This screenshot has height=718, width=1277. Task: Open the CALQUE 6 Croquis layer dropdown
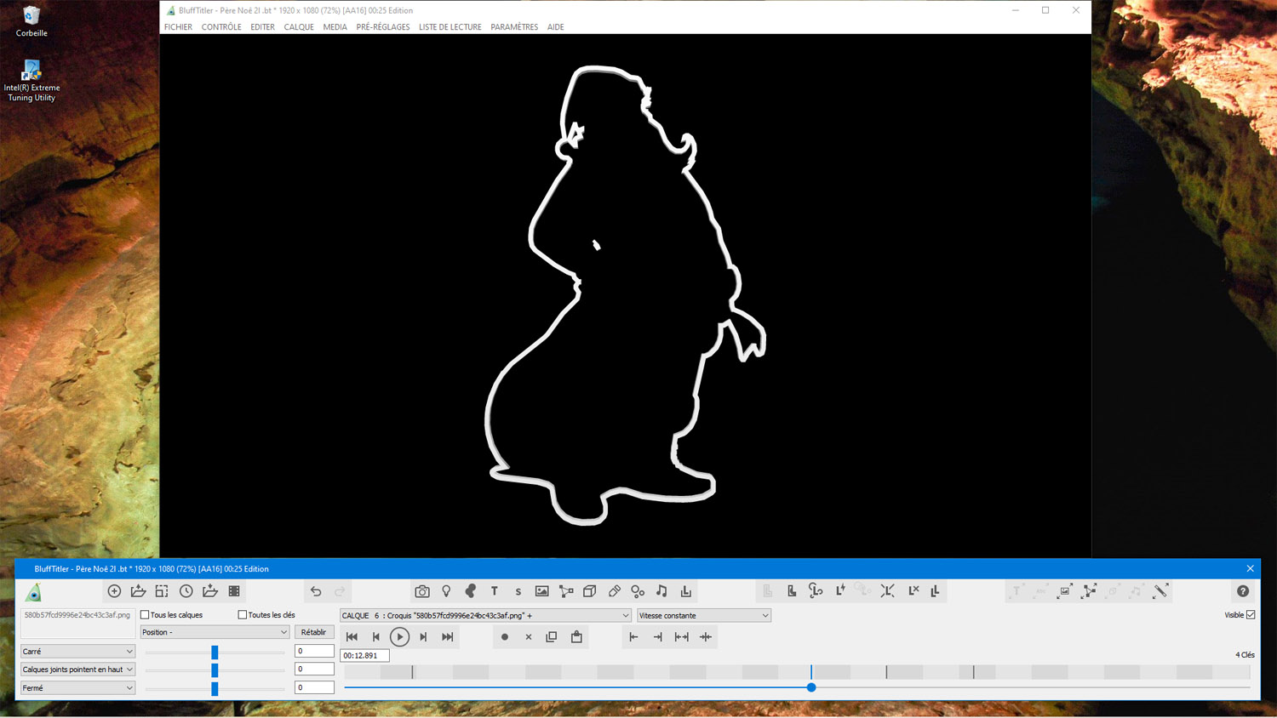click(485, 616)
